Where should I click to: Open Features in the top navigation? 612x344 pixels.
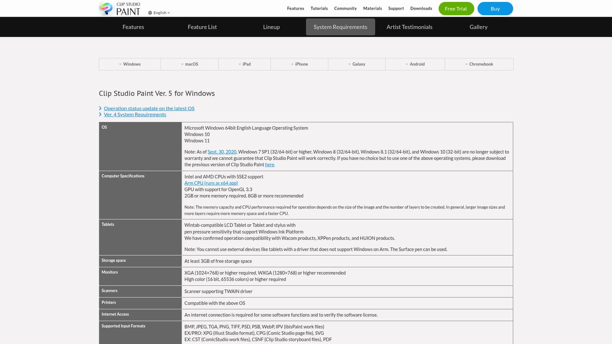pyautogui.click(x=295, y=9)
